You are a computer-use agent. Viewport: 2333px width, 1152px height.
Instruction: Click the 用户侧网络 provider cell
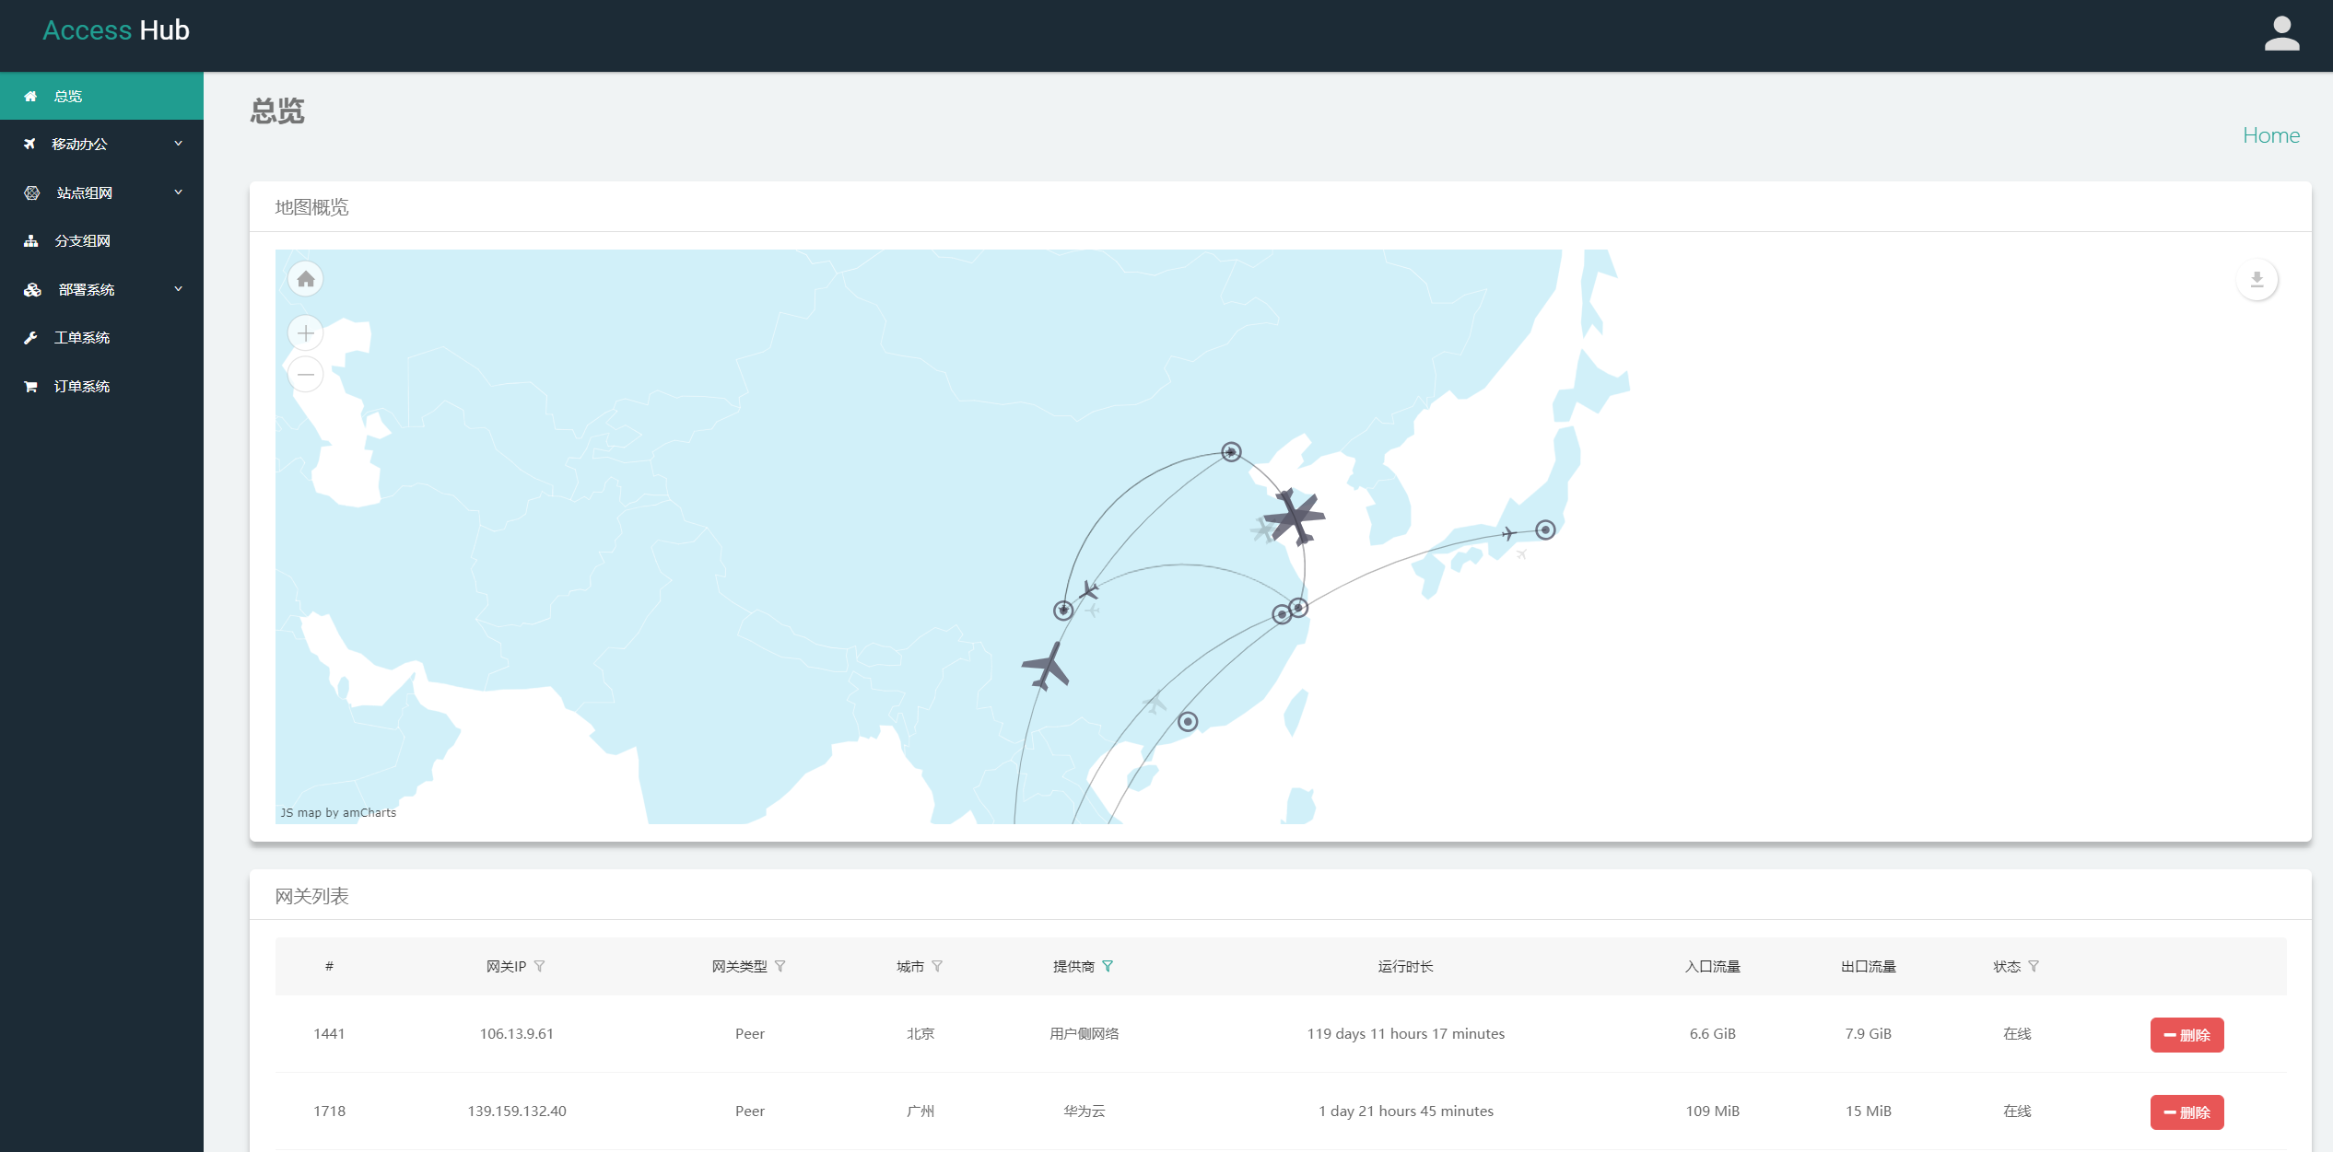pos(1084,1034)
